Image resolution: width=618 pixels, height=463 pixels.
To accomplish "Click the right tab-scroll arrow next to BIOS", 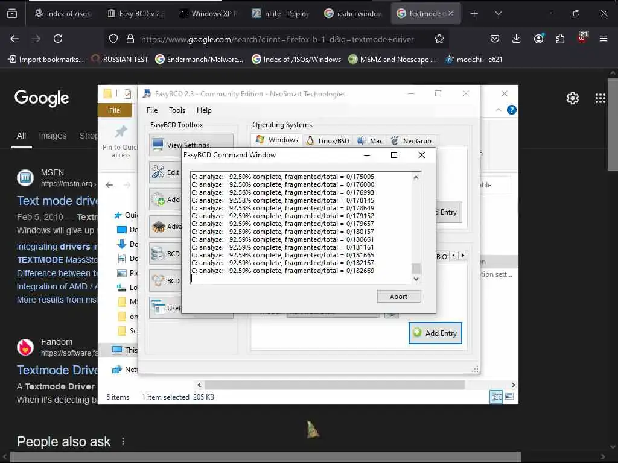I will click(x=463, y=256).
